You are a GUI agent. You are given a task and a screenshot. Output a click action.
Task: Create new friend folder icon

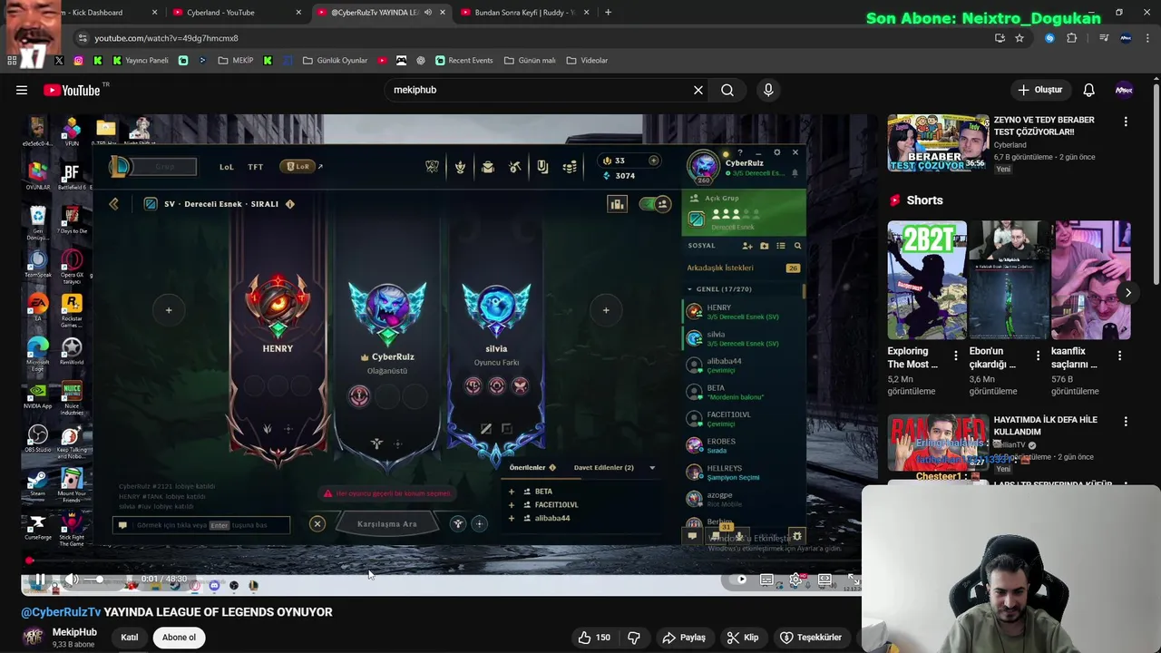point(765,246)
